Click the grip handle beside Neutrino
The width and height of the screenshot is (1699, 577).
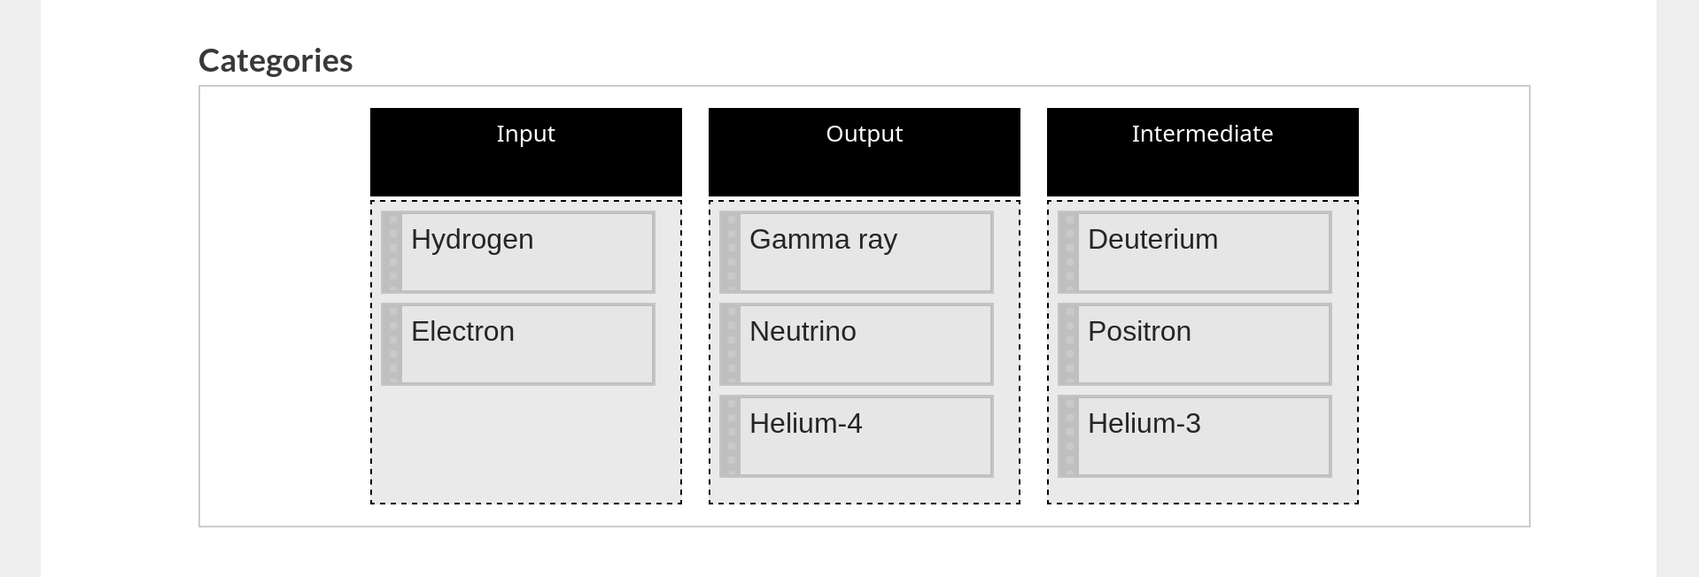732,344
